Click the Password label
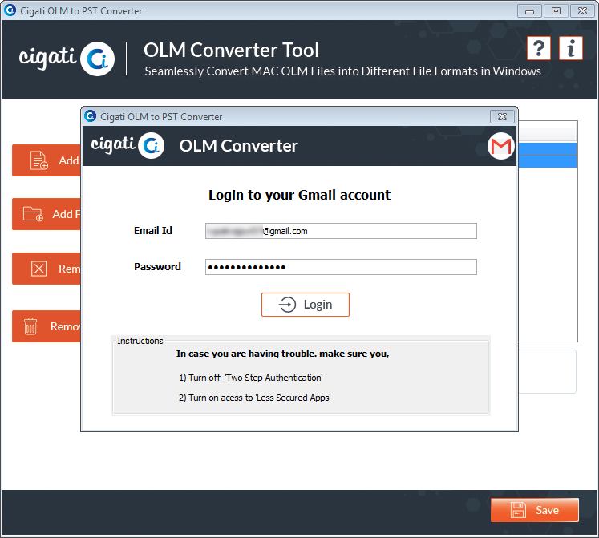This screenshot has height=538, width=599. [157, 266]
